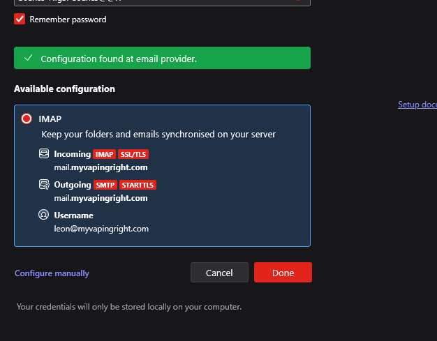This screenshot has height=341, width=437.
Task: Click the red IMAP protocol badge
Action: coord(104,154)
